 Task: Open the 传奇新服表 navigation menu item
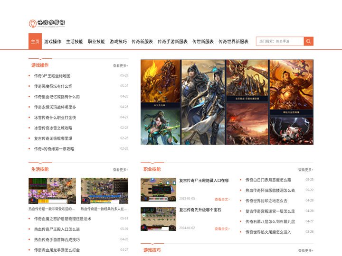[x=142, y=41]
